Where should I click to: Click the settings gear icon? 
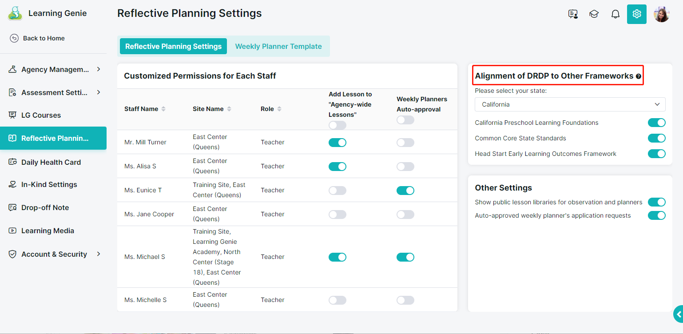pos(637,14)
